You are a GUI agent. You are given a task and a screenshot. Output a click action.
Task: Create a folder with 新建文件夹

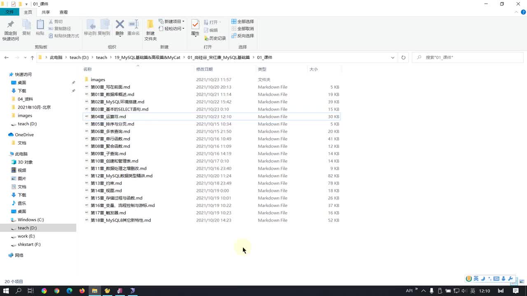click(x=150, y=30)
